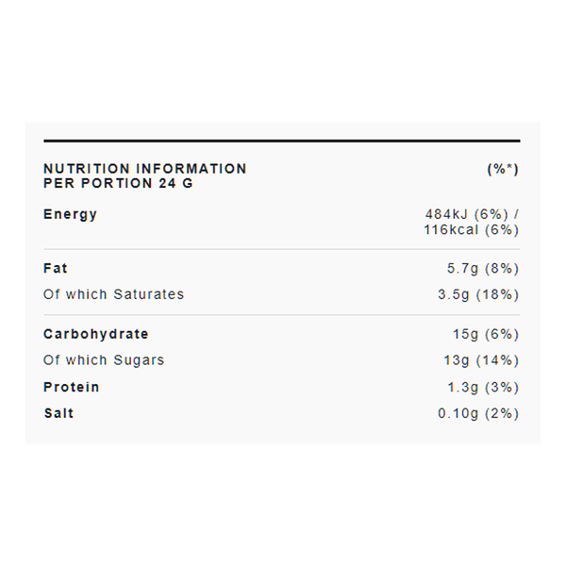Image resolution: width=566 pixels, height=566 pixels.
Task: Click the 5.7g (8%) fat value
Action: pos(483,269)
